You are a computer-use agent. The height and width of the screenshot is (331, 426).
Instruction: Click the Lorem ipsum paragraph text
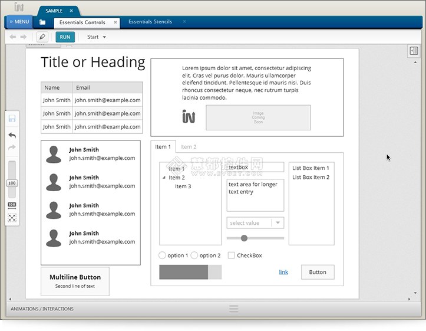(x=247, y=83)
